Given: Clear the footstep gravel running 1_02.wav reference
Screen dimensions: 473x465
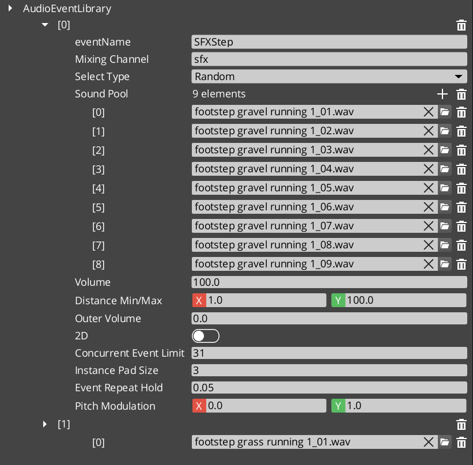Looking at the screenshot, I should point(428,131).
